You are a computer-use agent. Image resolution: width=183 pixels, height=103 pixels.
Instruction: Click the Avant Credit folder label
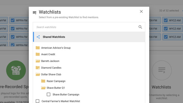48,54
